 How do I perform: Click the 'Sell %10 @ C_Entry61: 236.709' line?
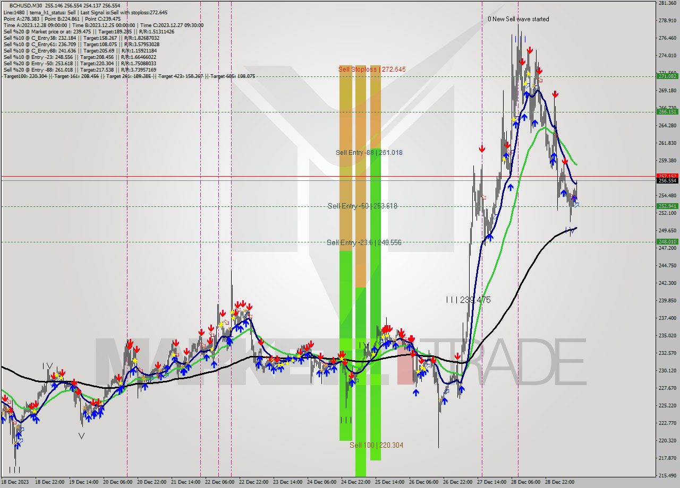point(81,44)
